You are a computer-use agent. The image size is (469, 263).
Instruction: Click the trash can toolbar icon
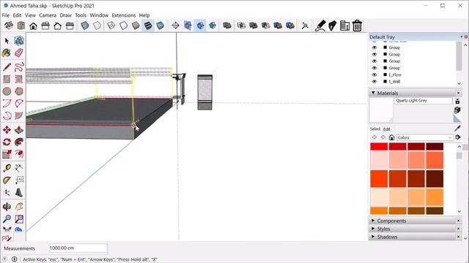point(357,26)
